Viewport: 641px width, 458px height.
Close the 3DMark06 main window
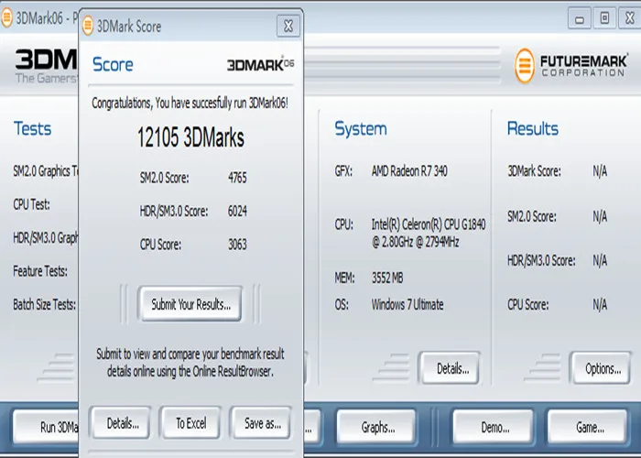pos(630,18)
